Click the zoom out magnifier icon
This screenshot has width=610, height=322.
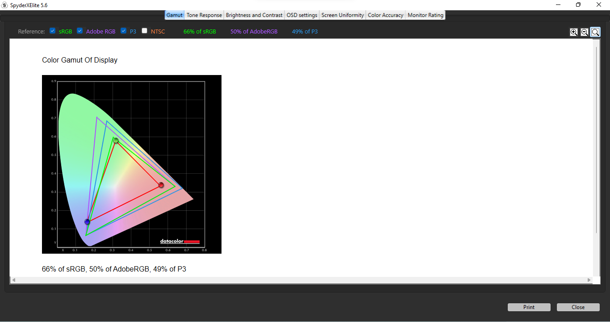pos(585,32)
